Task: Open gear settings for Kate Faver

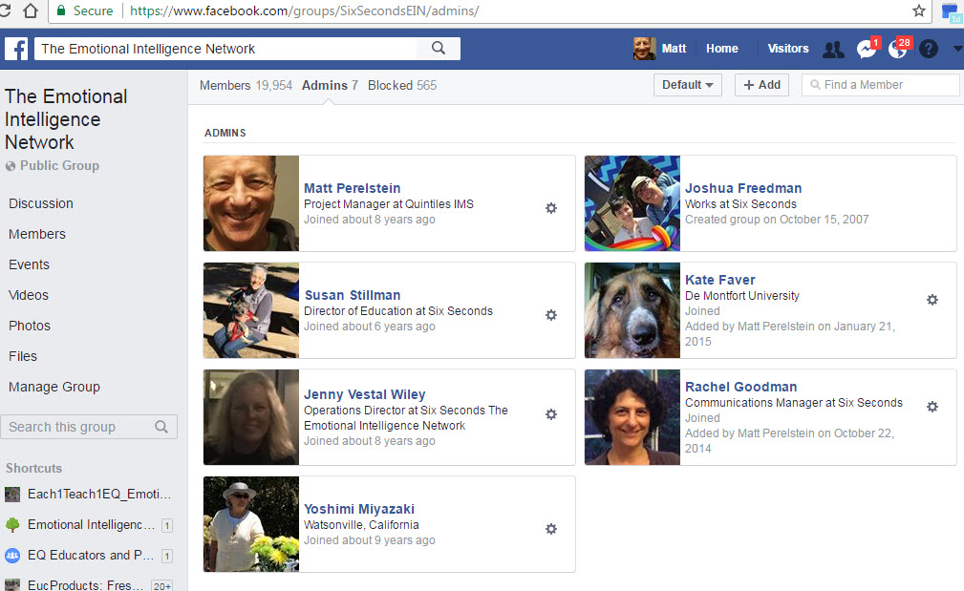Action: (x=932, y=300)
